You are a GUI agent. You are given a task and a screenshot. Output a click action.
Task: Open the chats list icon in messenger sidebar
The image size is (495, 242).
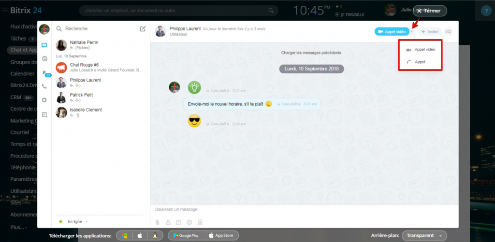[x=44, y=45]
